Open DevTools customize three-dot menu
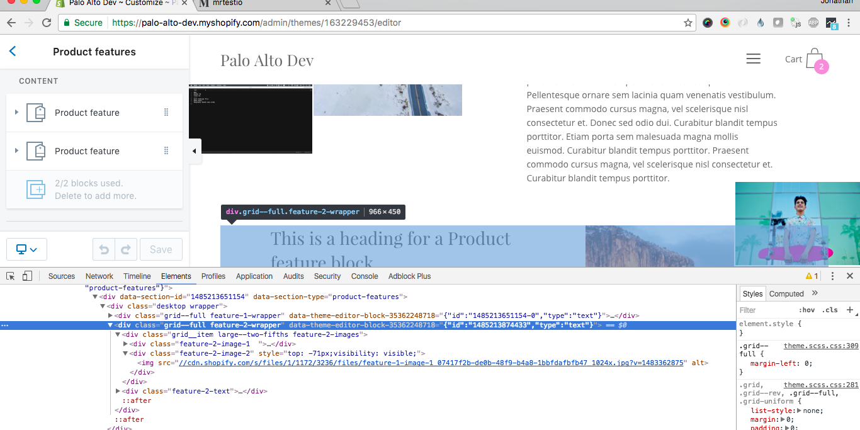860x430 pixels. pyautogui.click(x=832, y=276)
